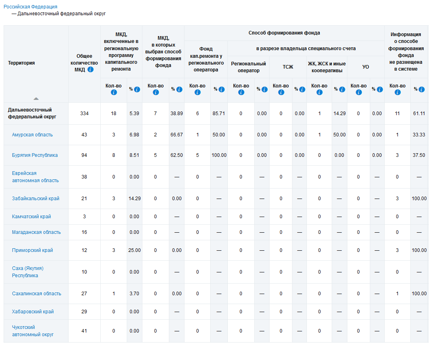Open Камчатский край region link
This screenshot has width=432, height=345.
31,217
